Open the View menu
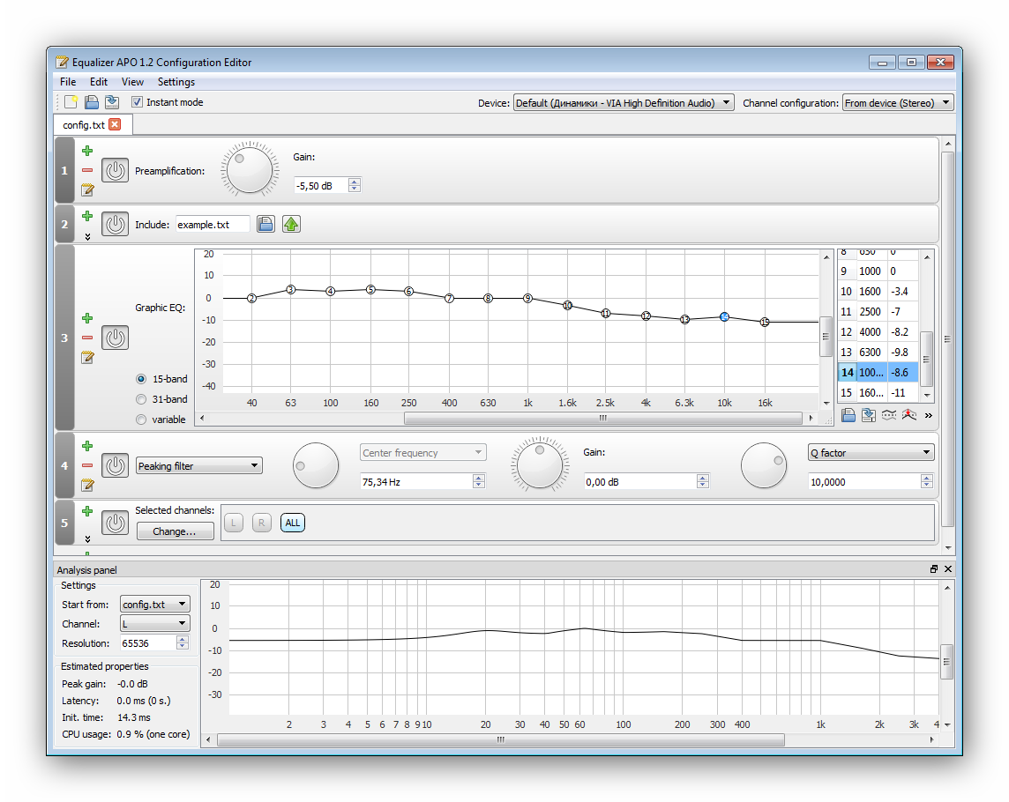The width and height of the screenshot is (1009, 802). [132, 82]
